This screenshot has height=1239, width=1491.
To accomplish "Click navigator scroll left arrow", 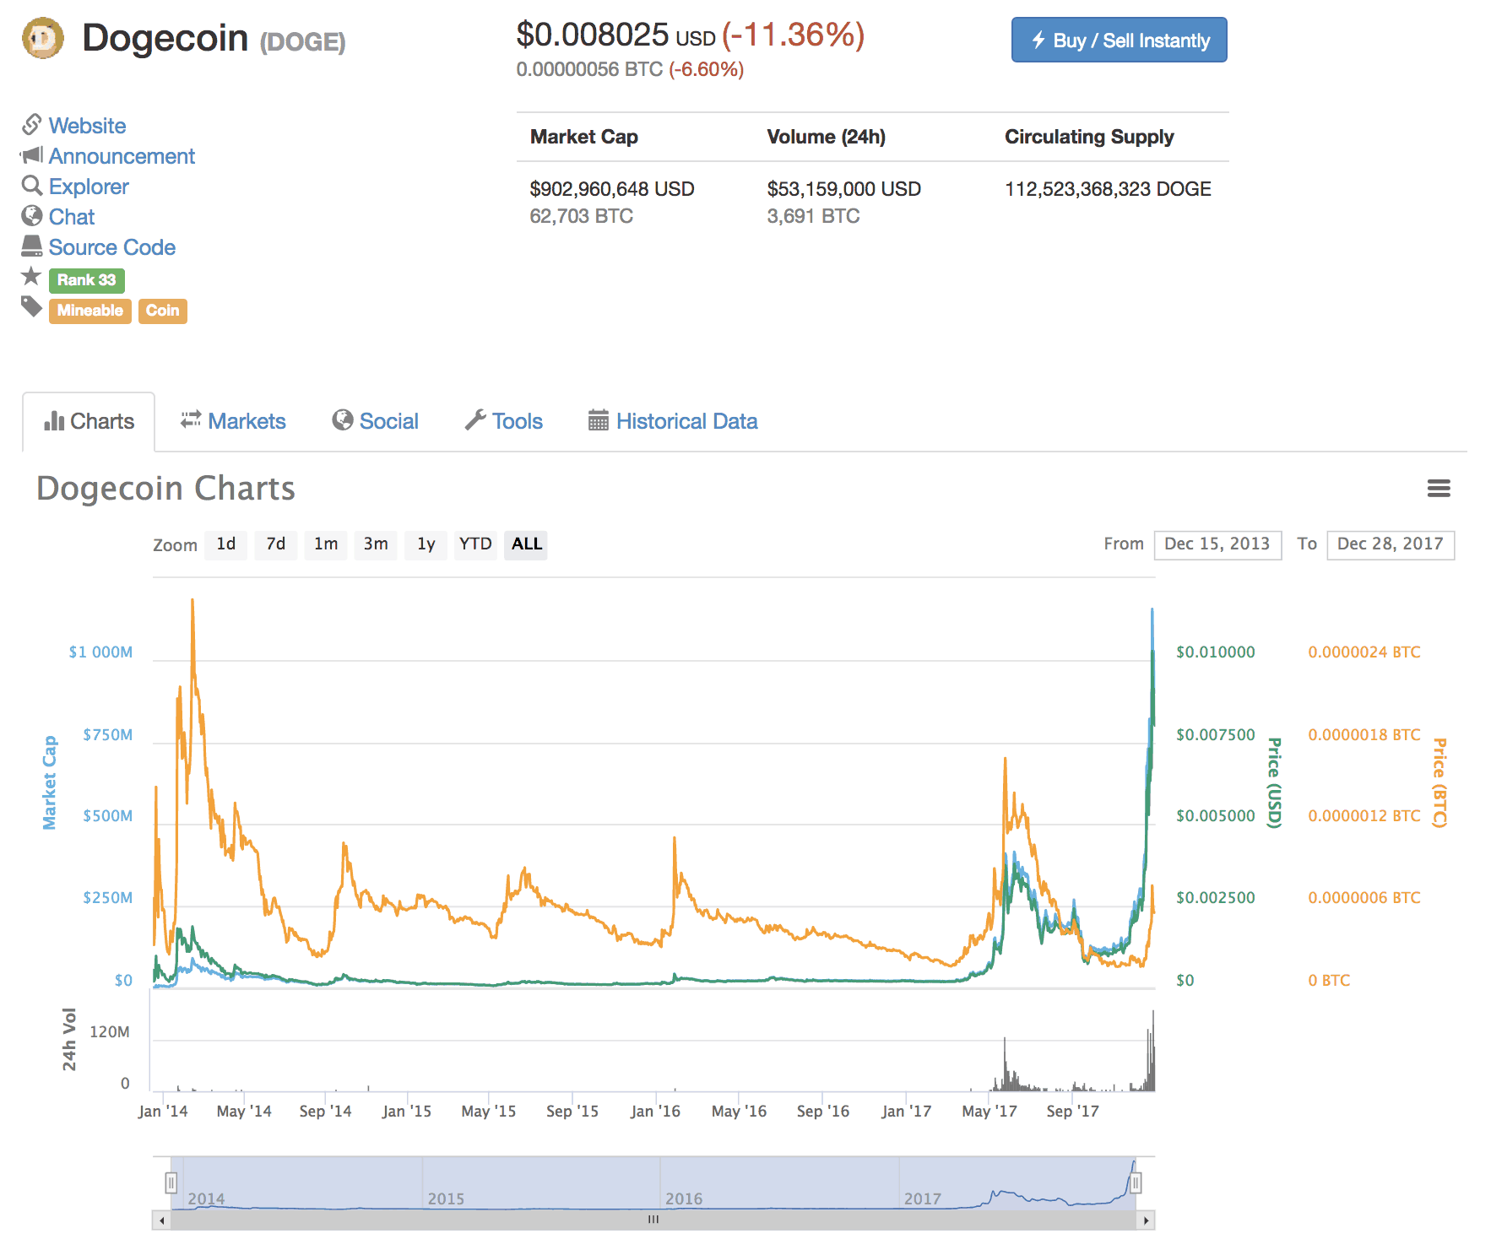I will tap(161, 1220).
